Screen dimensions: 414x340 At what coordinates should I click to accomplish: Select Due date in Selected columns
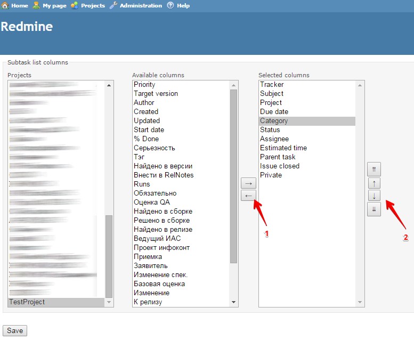tap(307, 111)
